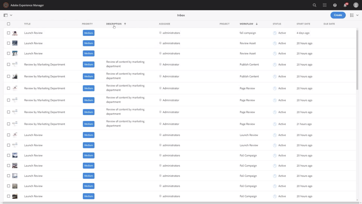Click the list view switcher icon
The height and width of the screenshot is (204, 362).
pyautogui.click(x=352, y=15)
